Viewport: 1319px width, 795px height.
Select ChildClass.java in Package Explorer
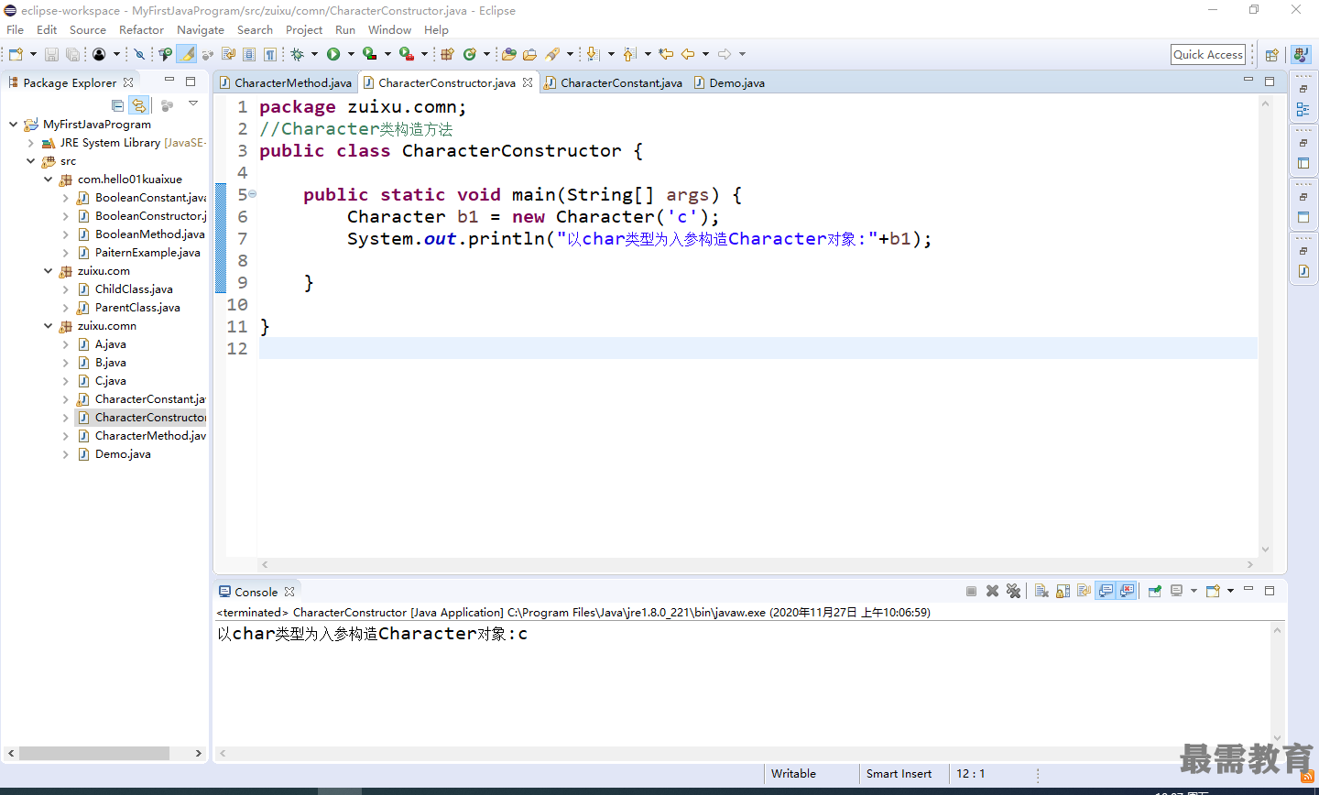click(x=134, y=289)
